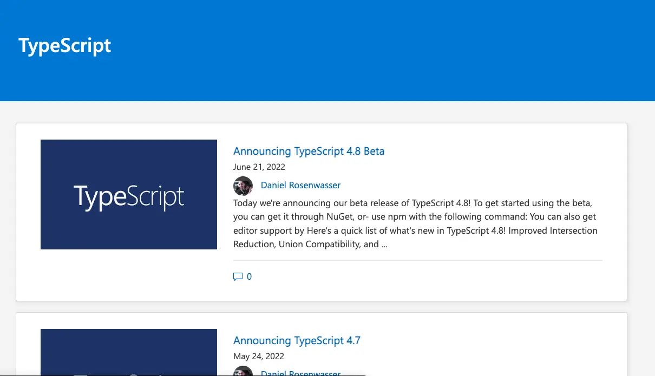Open the "Announcing TypeScript 4.7" post
The width and height of the screenshot is (655, 376).
tap(297, 340)
